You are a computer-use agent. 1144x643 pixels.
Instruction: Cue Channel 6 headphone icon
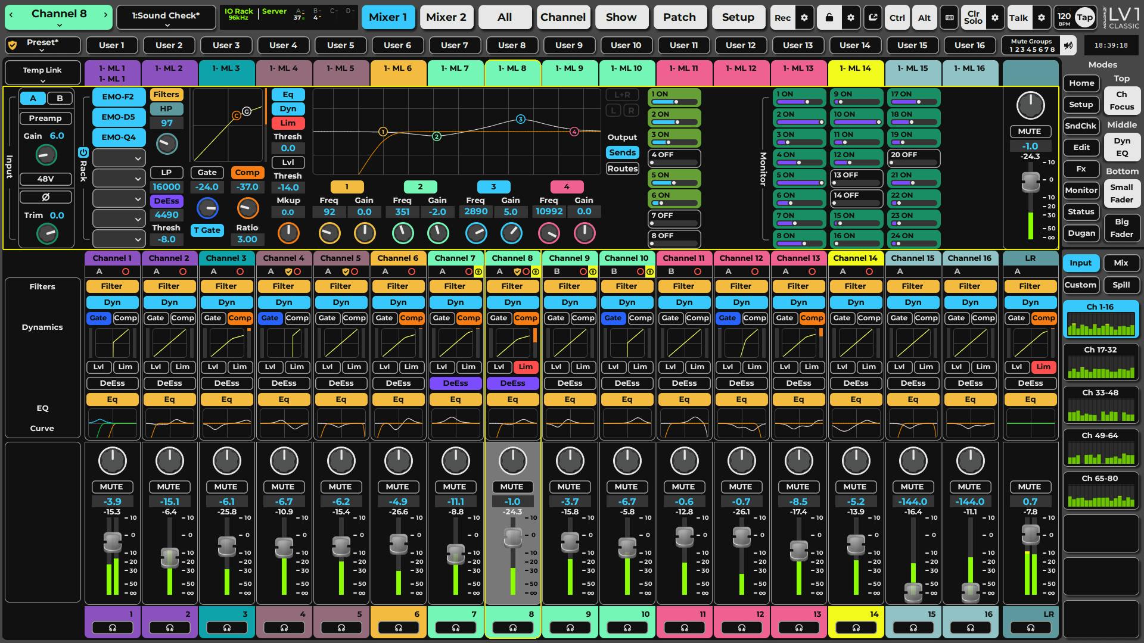click(399, 628)
